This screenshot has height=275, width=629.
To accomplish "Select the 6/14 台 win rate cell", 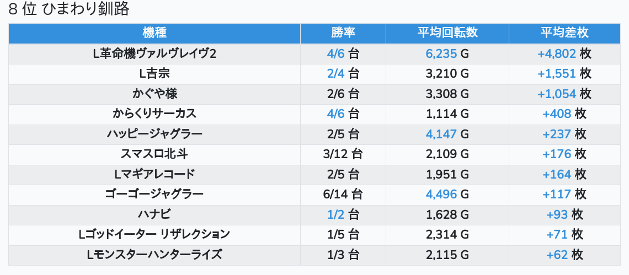I will tap(343, 194).
